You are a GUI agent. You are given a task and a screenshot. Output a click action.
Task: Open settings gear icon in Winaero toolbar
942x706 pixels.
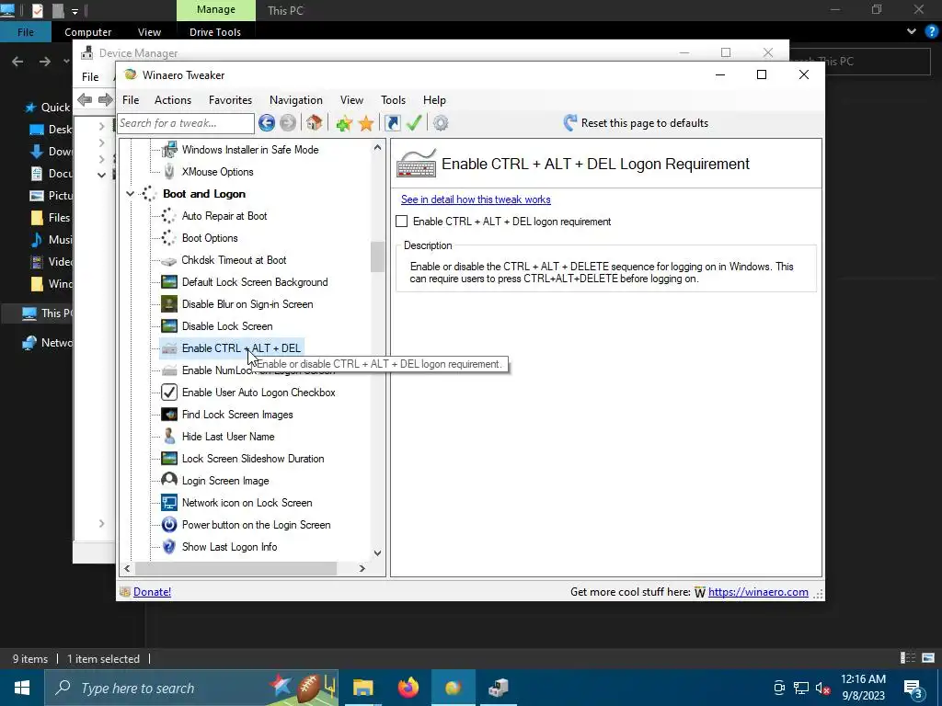441,123
